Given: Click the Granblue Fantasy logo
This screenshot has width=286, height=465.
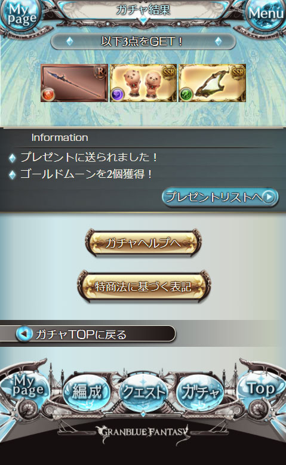Looking at the screenshot, I should point(143,433).
